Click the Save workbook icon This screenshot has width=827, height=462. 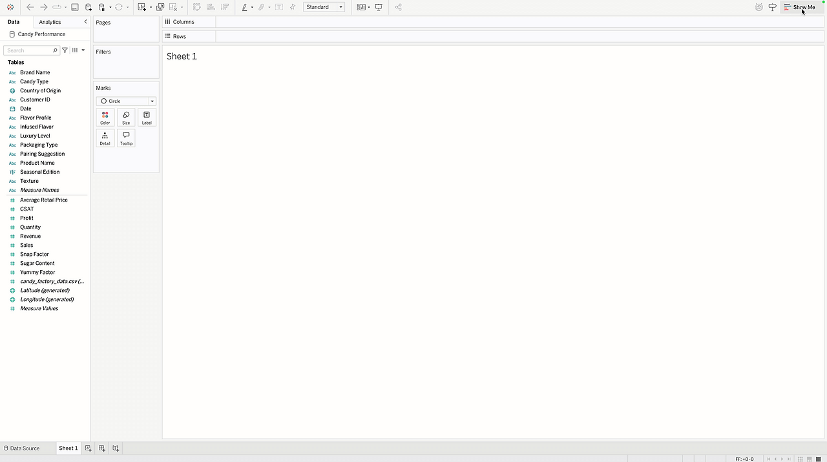click(x=75, y=7)
